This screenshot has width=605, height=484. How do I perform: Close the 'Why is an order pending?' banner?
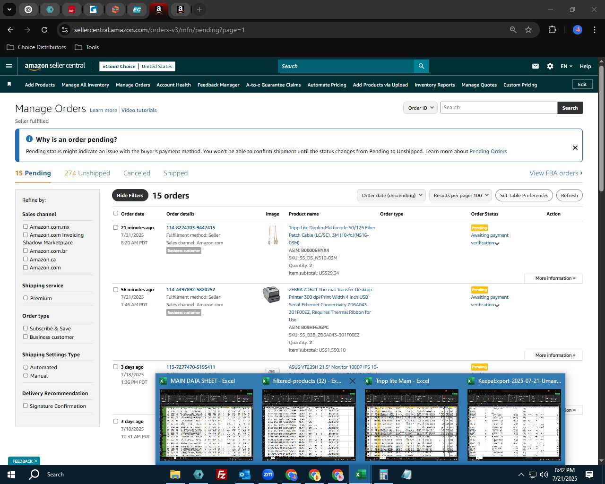(575, 147)
